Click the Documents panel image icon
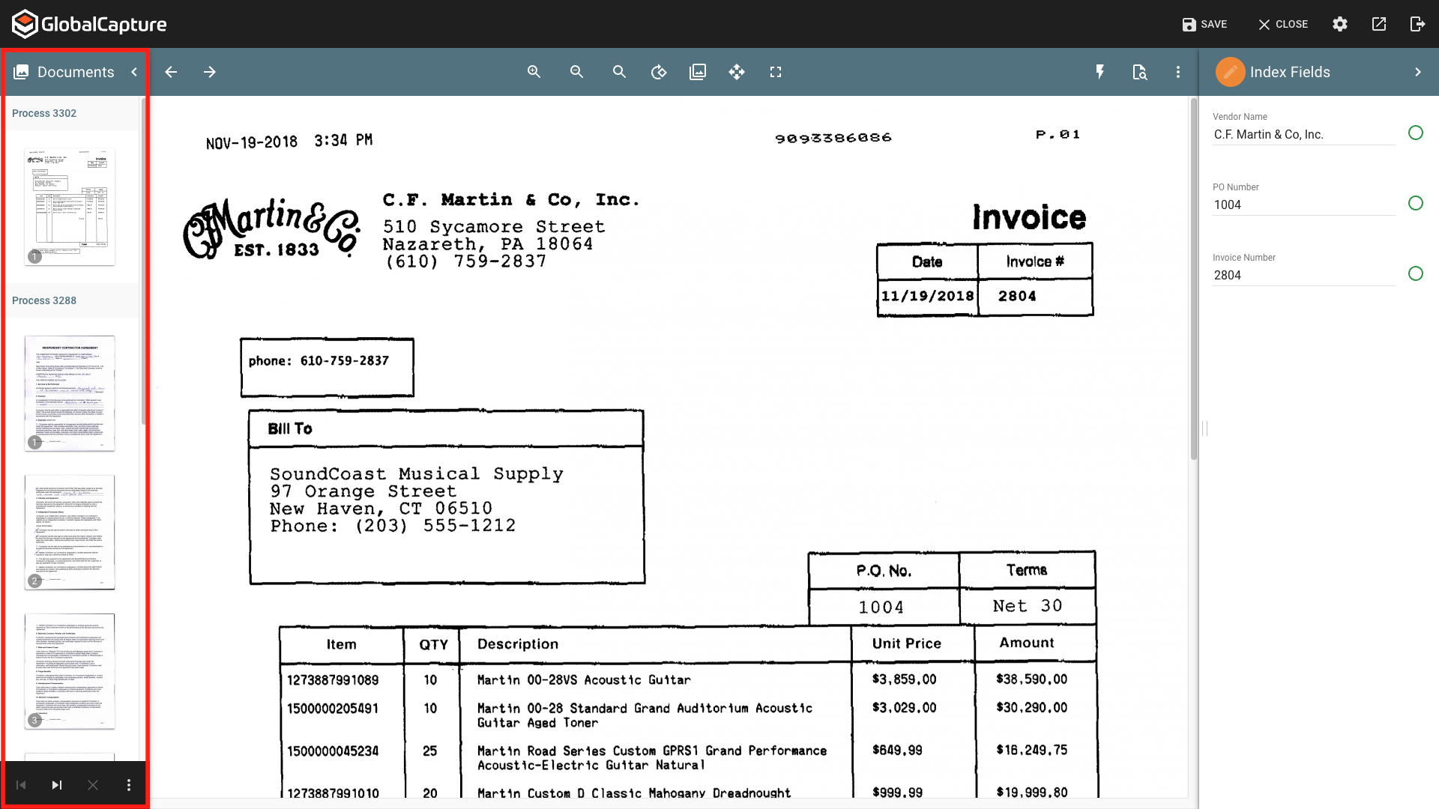Viewport: 1439px width, 809px height. (x=22, y=72)
